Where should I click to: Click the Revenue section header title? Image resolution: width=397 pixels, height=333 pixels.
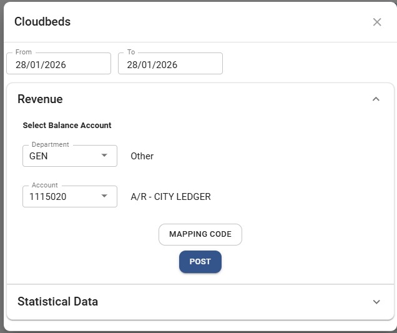(40, 99)
